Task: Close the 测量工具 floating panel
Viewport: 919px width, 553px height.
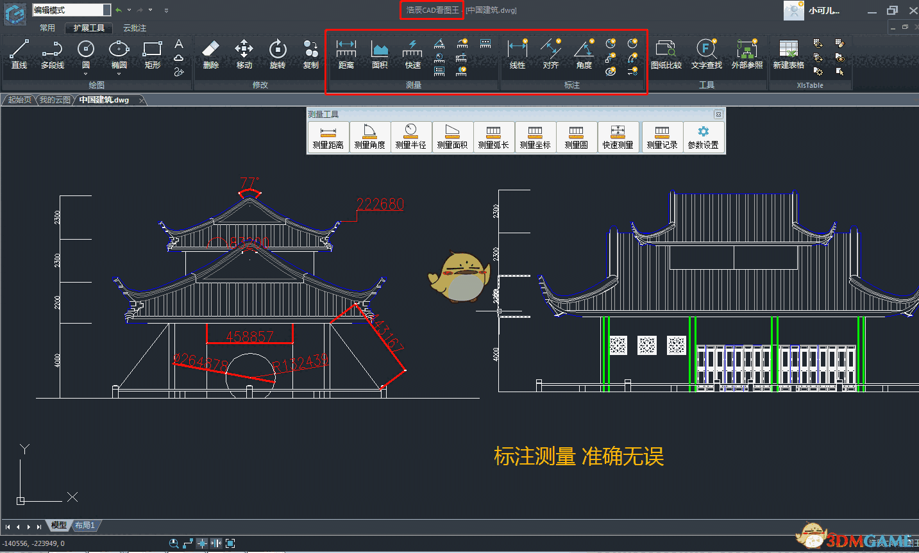Action: pos(718,114)
